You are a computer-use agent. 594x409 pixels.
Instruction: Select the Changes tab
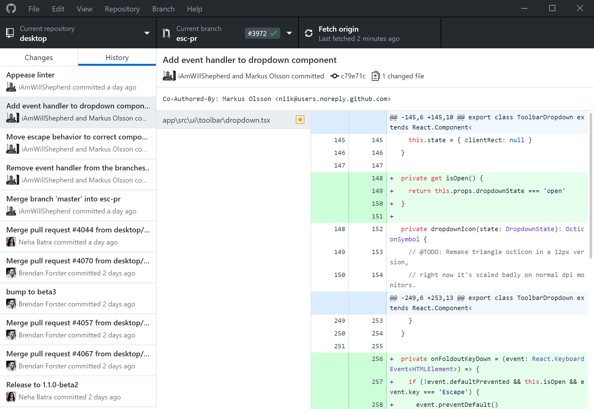pos(39,57)
